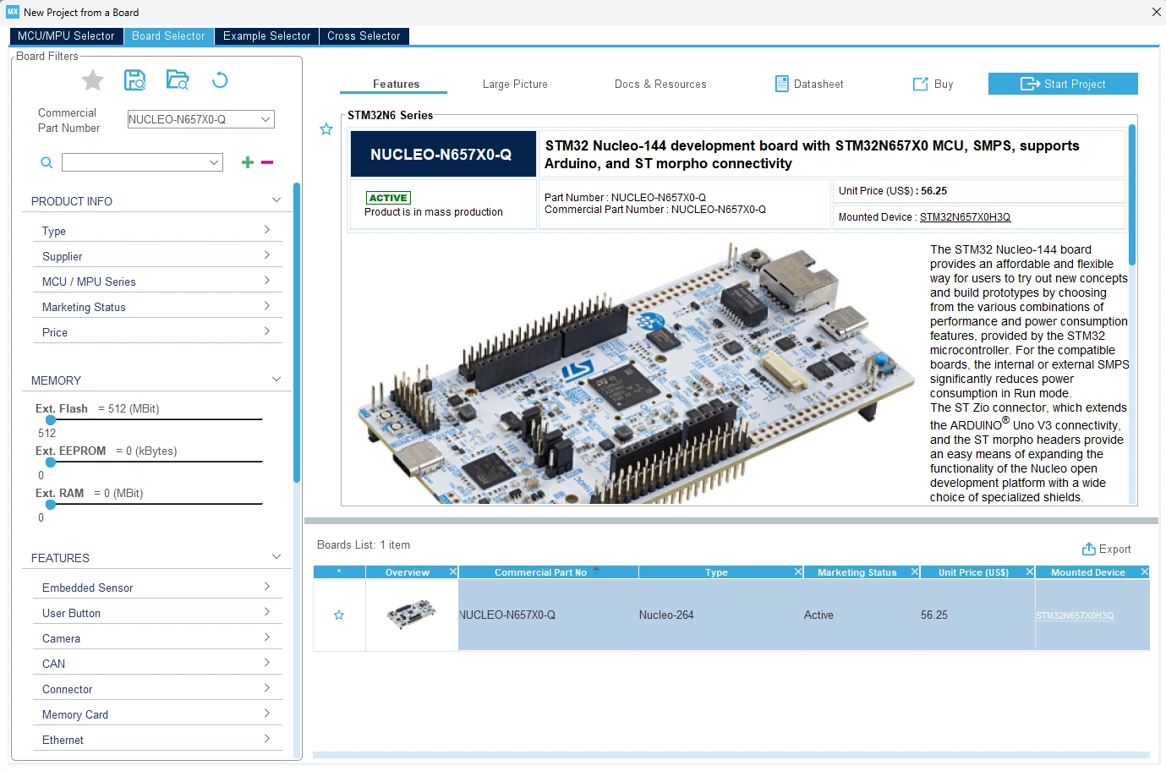This screenshot has height=771, width=1166.
Task: Click the Start Project button
Action: point(1063,84)
